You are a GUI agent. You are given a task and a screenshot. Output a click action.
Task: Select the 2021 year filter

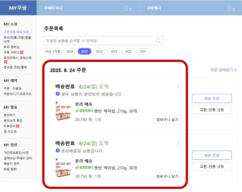143,51
